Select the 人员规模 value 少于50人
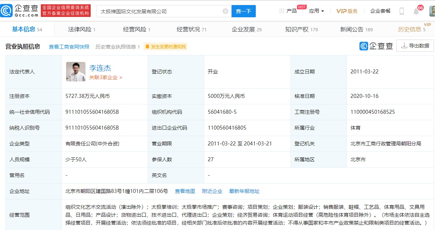Screen dimensions: 435x230 tap(76, 159)
